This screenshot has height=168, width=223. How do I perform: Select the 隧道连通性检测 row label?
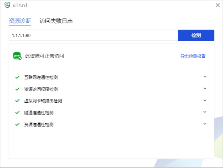click(39, 113)
